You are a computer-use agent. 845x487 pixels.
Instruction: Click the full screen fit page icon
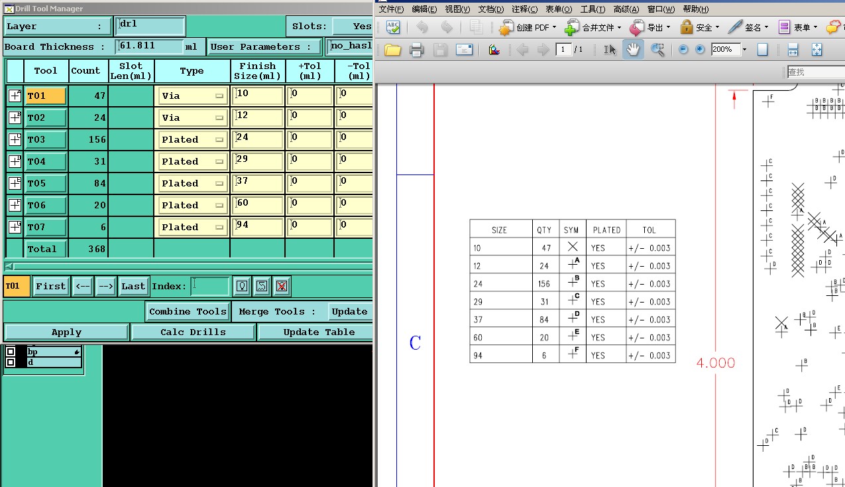817,50
